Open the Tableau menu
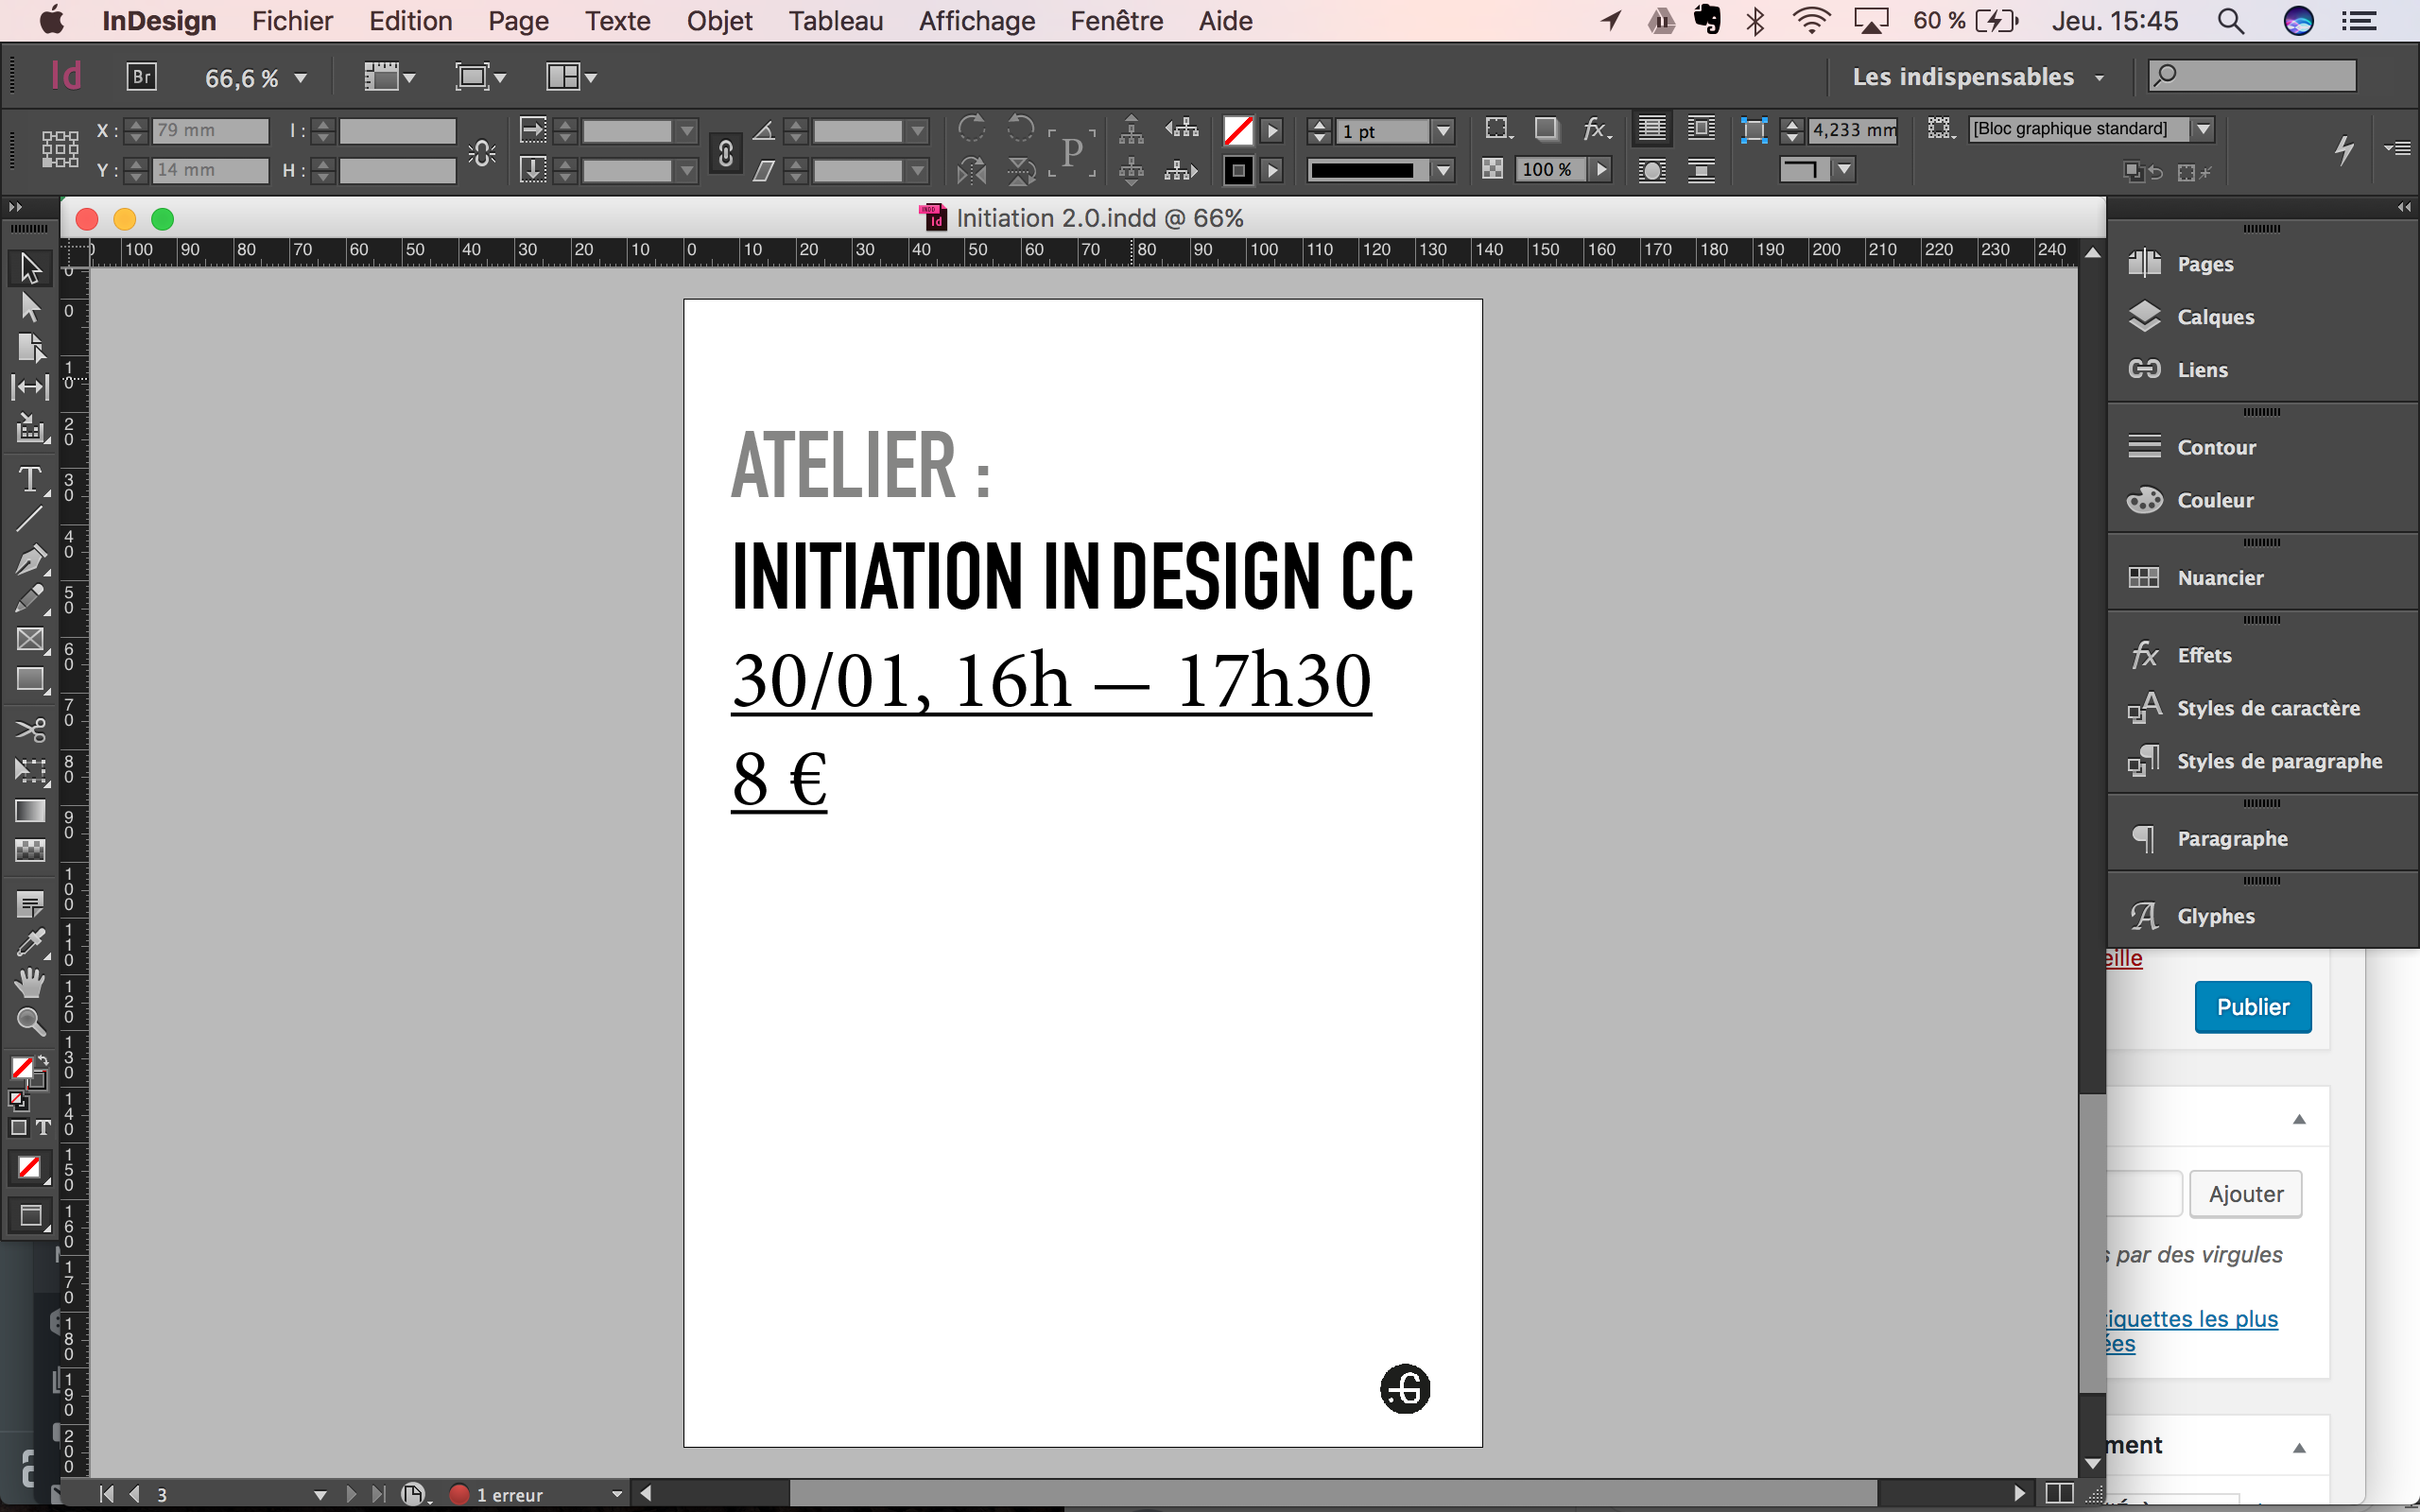 point(835,21)
